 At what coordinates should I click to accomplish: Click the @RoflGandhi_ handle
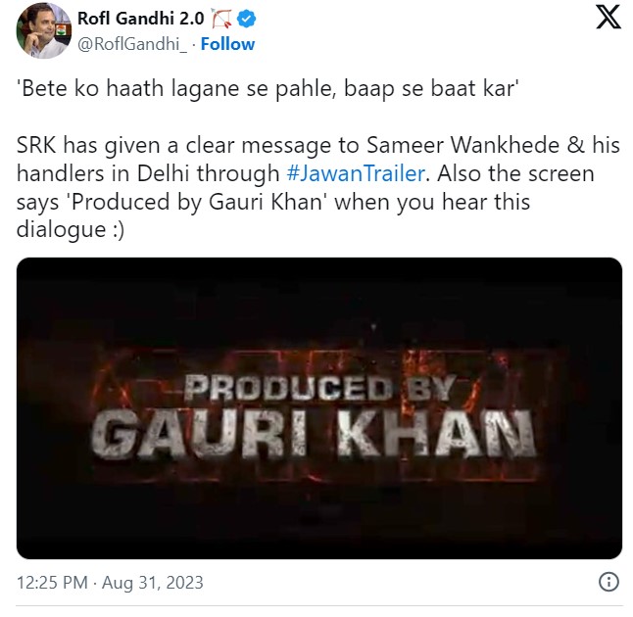pos(132,44)
